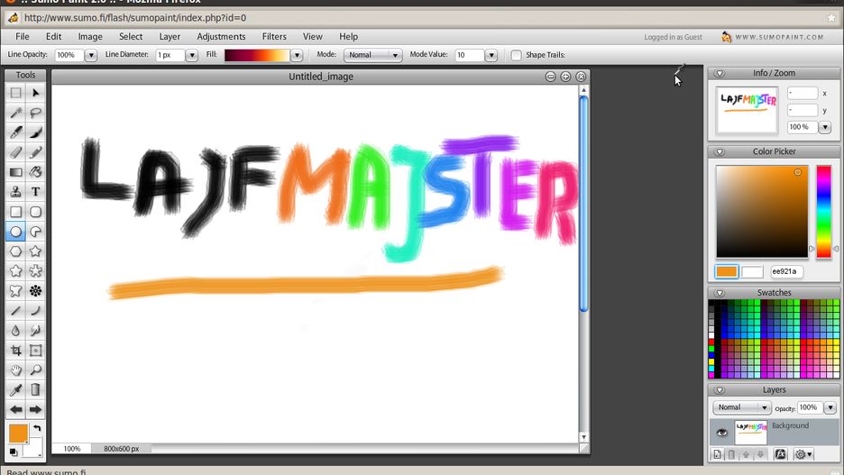844x475 pixels.
Task: Select the Move arrow tool
Action: (35, 93)
